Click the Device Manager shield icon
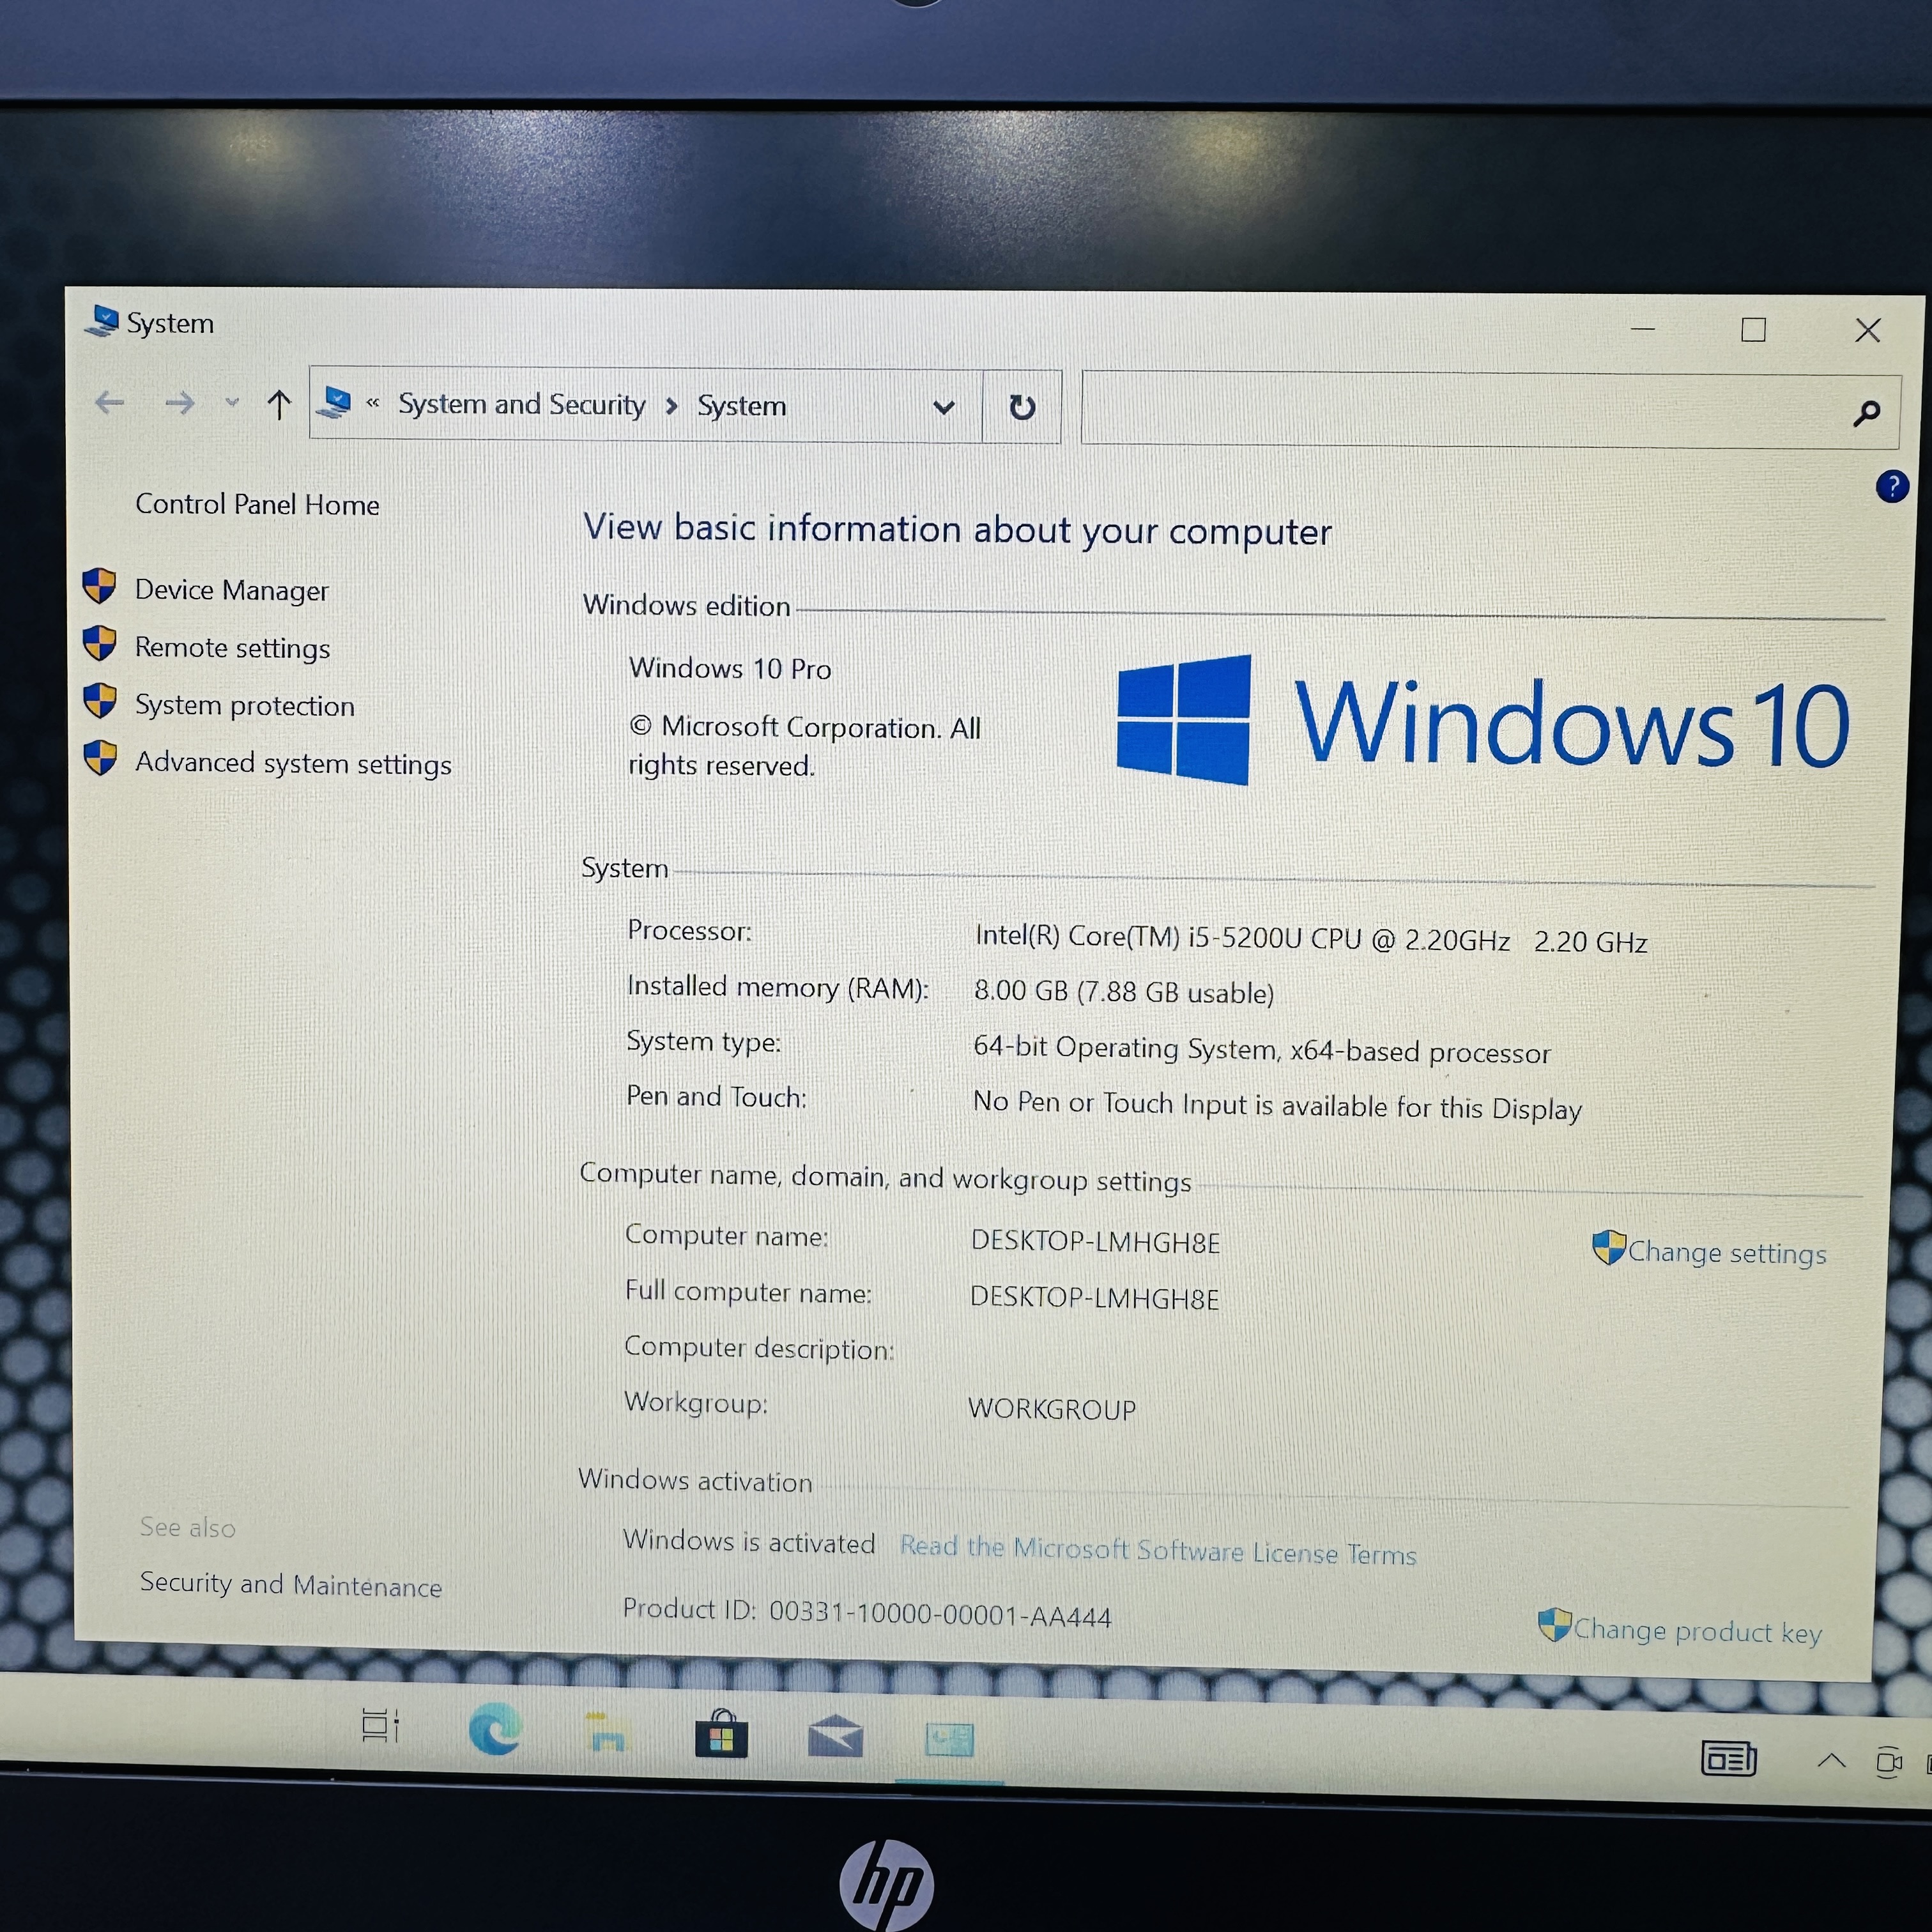 (100, 586)
